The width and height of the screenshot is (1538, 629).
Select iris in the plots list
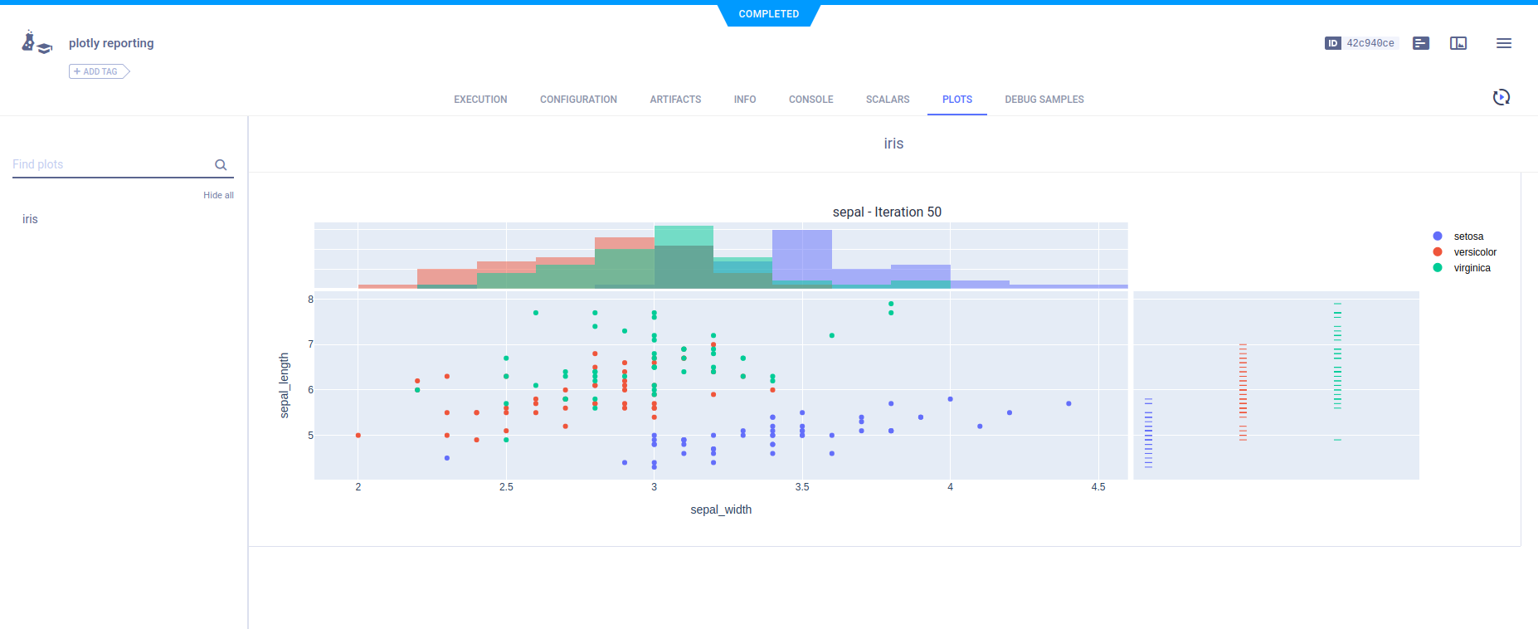pyautogui.click(x=30, y=219)
